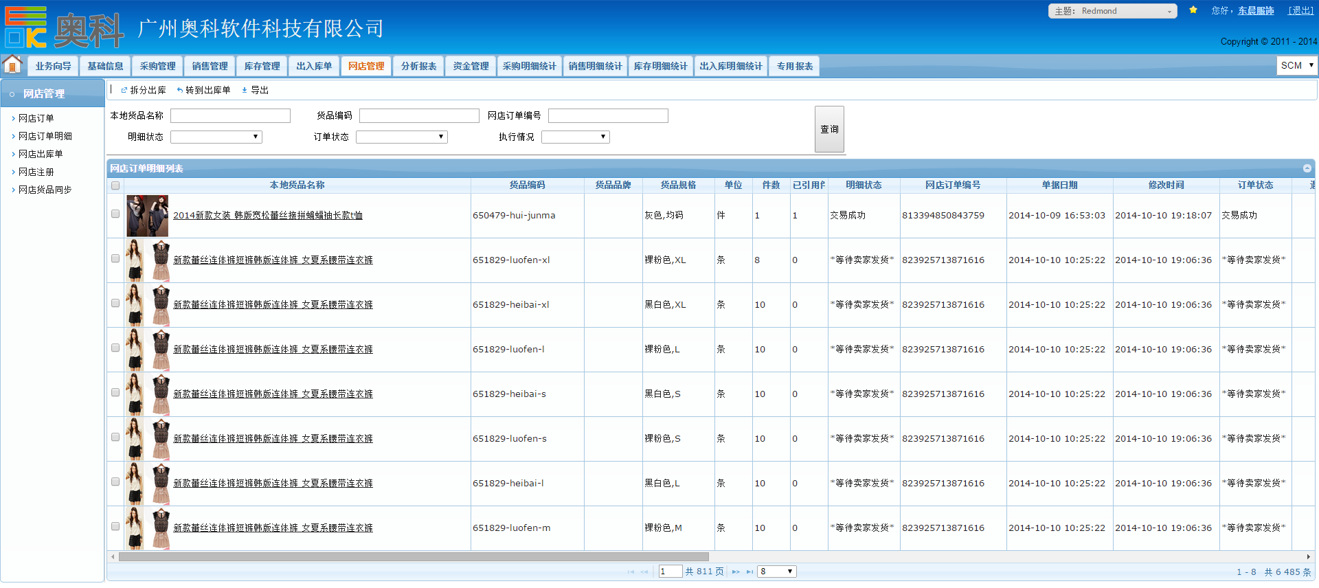Image resolution: width=1319 pixels, height=588 pixels.
Task: Select the checkbox for 651829-luofen-xl row
Action: click(x=115, y=258)
